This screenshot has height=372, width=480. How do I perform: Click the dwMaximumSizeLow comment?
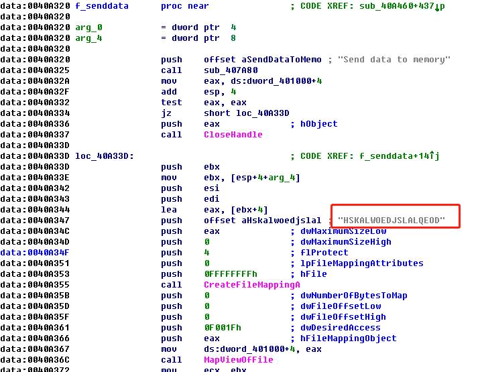[x=343, y=231]
